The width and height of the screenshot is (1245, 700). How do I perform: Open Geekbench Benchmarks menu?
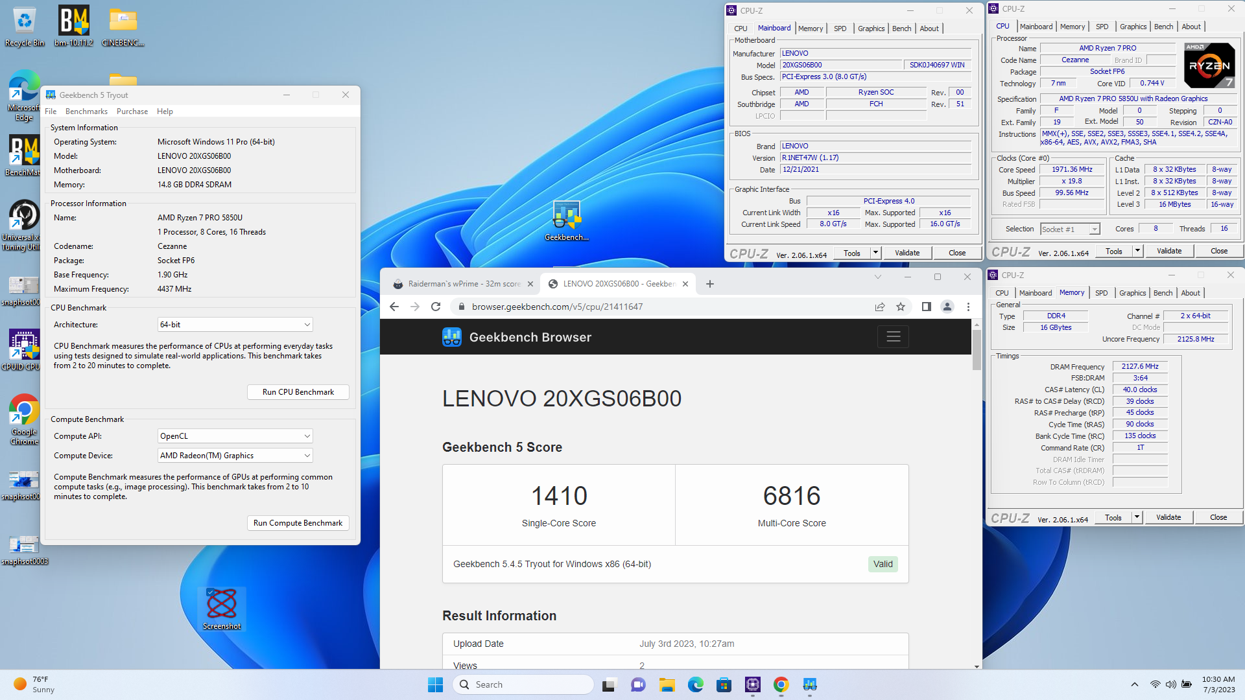86,111
